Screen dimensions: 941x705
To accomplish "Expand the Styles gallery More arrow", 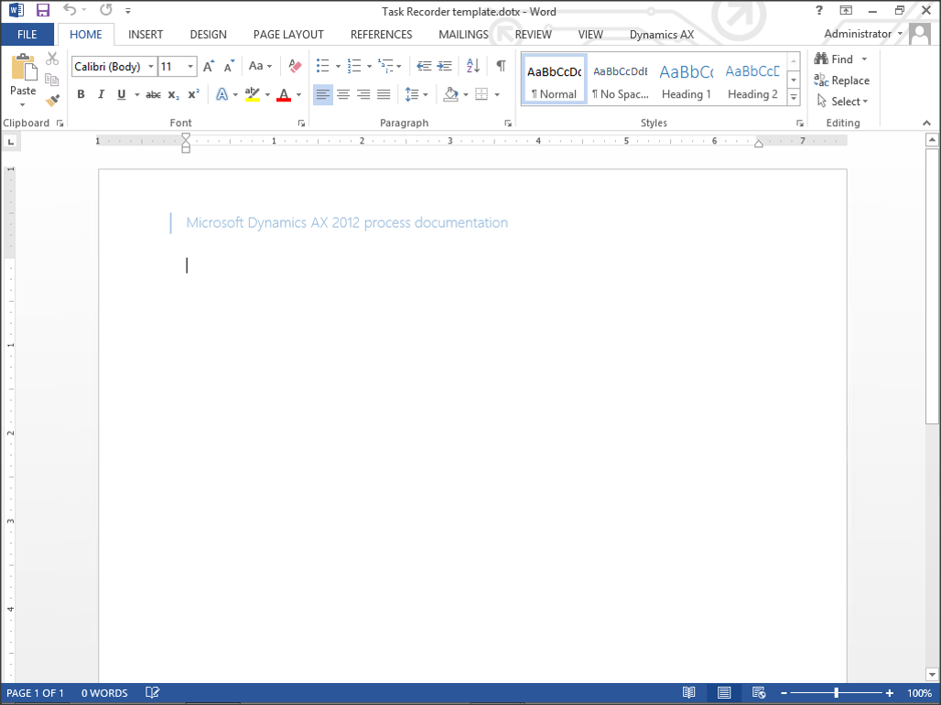I will (794, 97).
